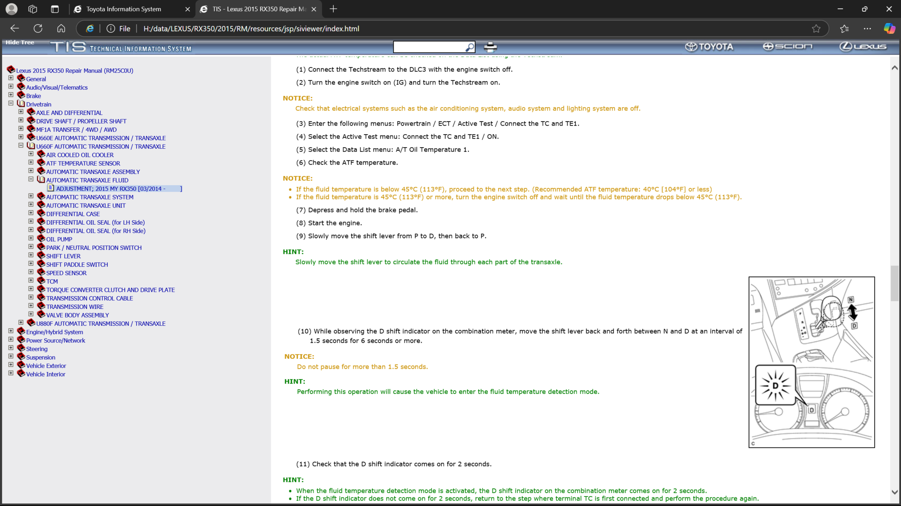Open the Copilot icon in browser toolbar
Image resolution: width=901 pixels, height=506 pixels.
(889, 28)
